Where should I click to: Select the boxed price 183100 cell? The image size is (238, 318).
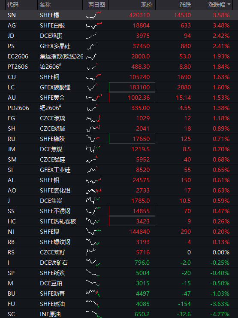coord(132,87)
